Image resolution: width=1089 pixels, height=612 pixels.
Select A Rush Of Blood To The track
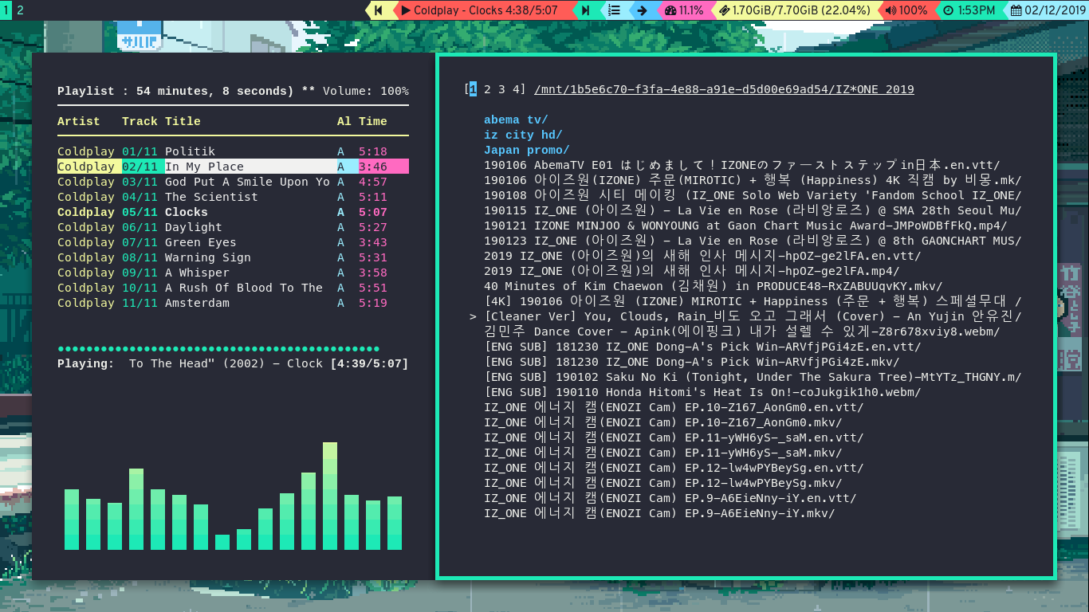tap(233, 288)
